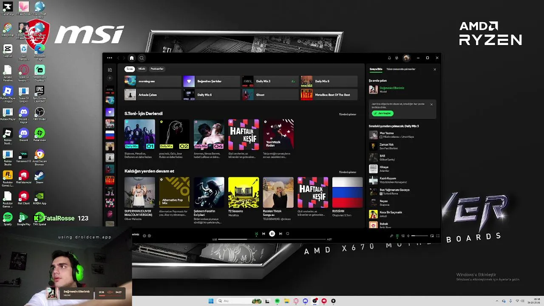Open Daily Mix 04 cover
The image size is (544, 306).
[x=209, y=134]
